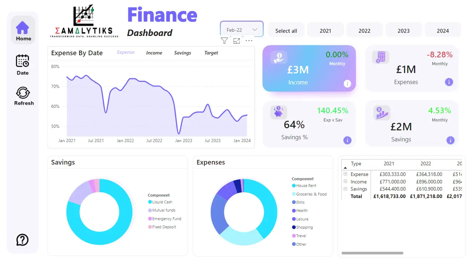Click Liquid Cash legend color swatch
Viewport: 468px width, 260px height.
(x=150, y=202)
